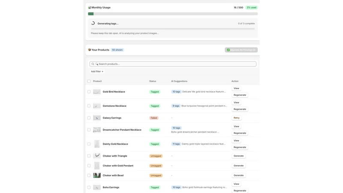Select the Boho Earrings checkbox
The height and width of the screenshot is (193, 343).
[89, 187]
